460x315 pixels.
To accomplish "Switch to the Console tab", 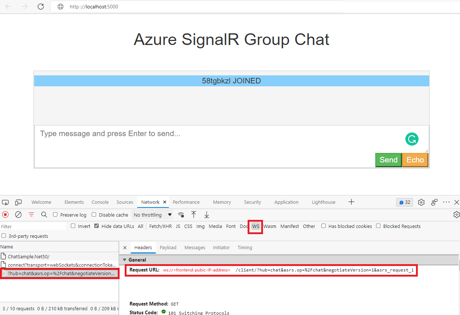I will [x=100, y=202].
